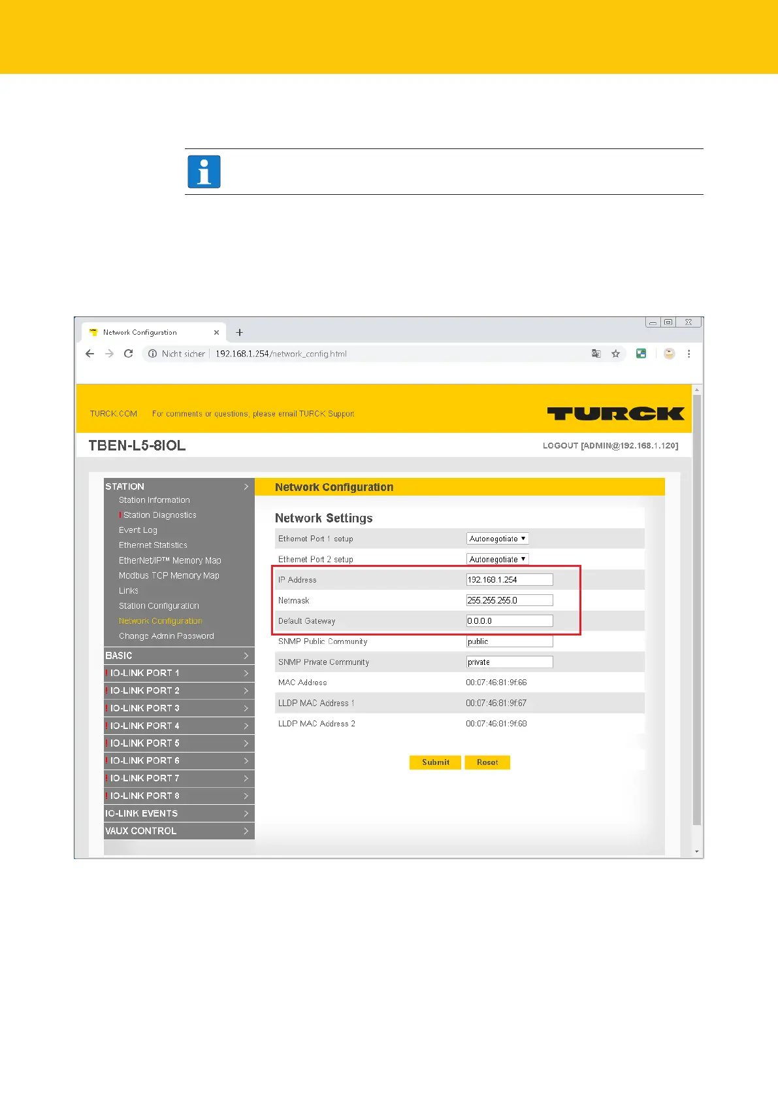Reload the page with the refresh icon
Image resolution: width=778 pixels, height=1101 pixels.
point(129,354)
